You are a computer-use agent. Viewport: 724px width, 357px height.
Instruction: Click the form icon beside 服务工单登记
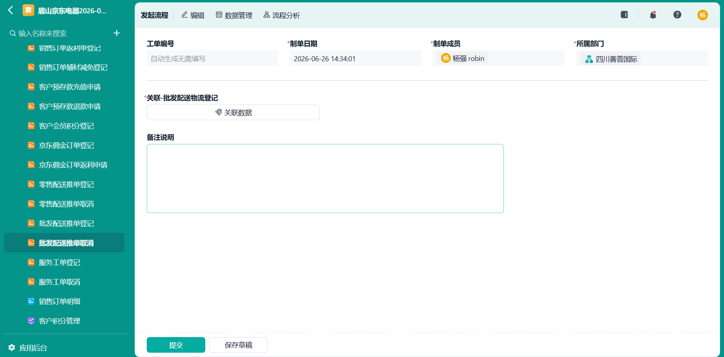pos(31,263)
